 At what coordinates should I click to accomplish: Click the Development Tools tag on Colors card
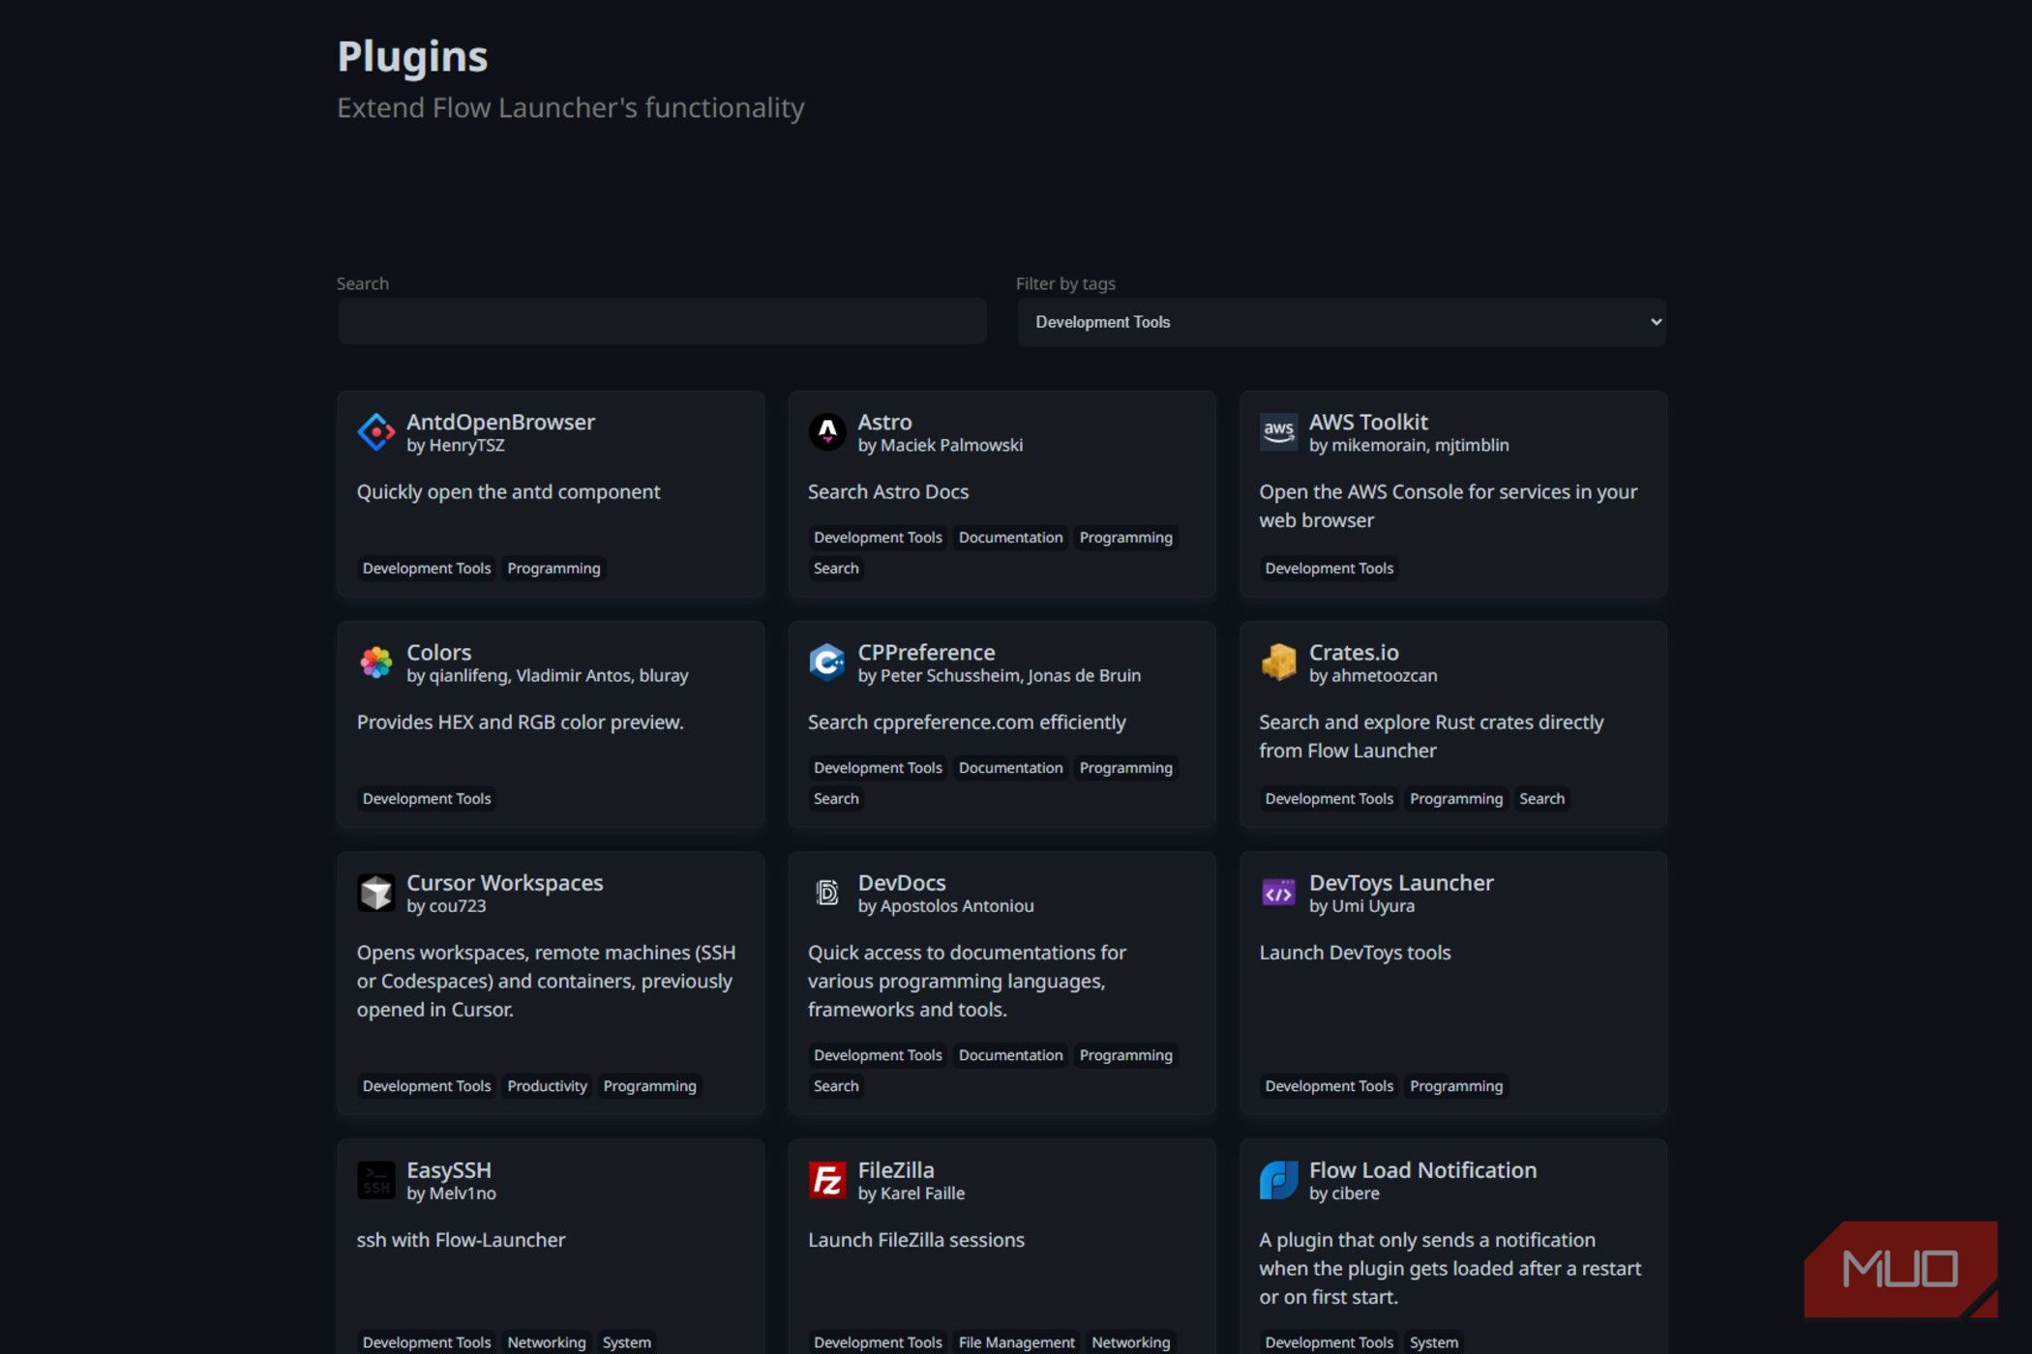[x=426, y=799]
